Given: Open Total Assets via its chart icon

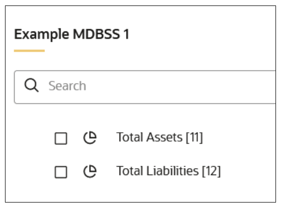Looking at the screenshot, I should tap(90, 138).
